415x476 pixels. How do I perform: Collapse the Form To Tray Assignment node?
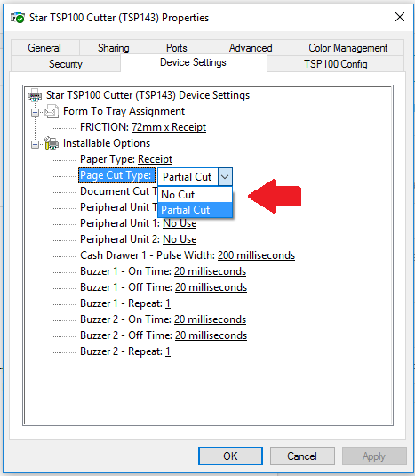click(x=36, y=113)
